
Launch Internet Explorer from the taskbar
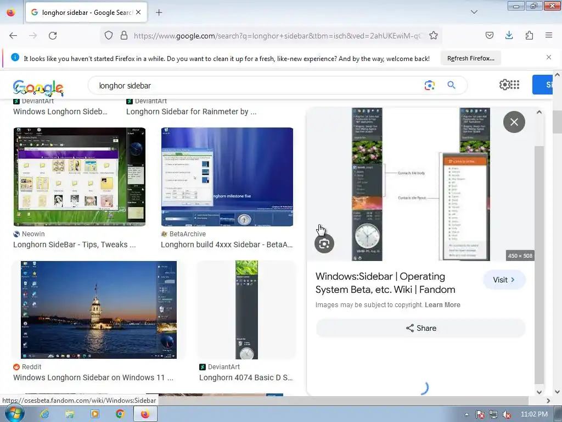[44, 414]
